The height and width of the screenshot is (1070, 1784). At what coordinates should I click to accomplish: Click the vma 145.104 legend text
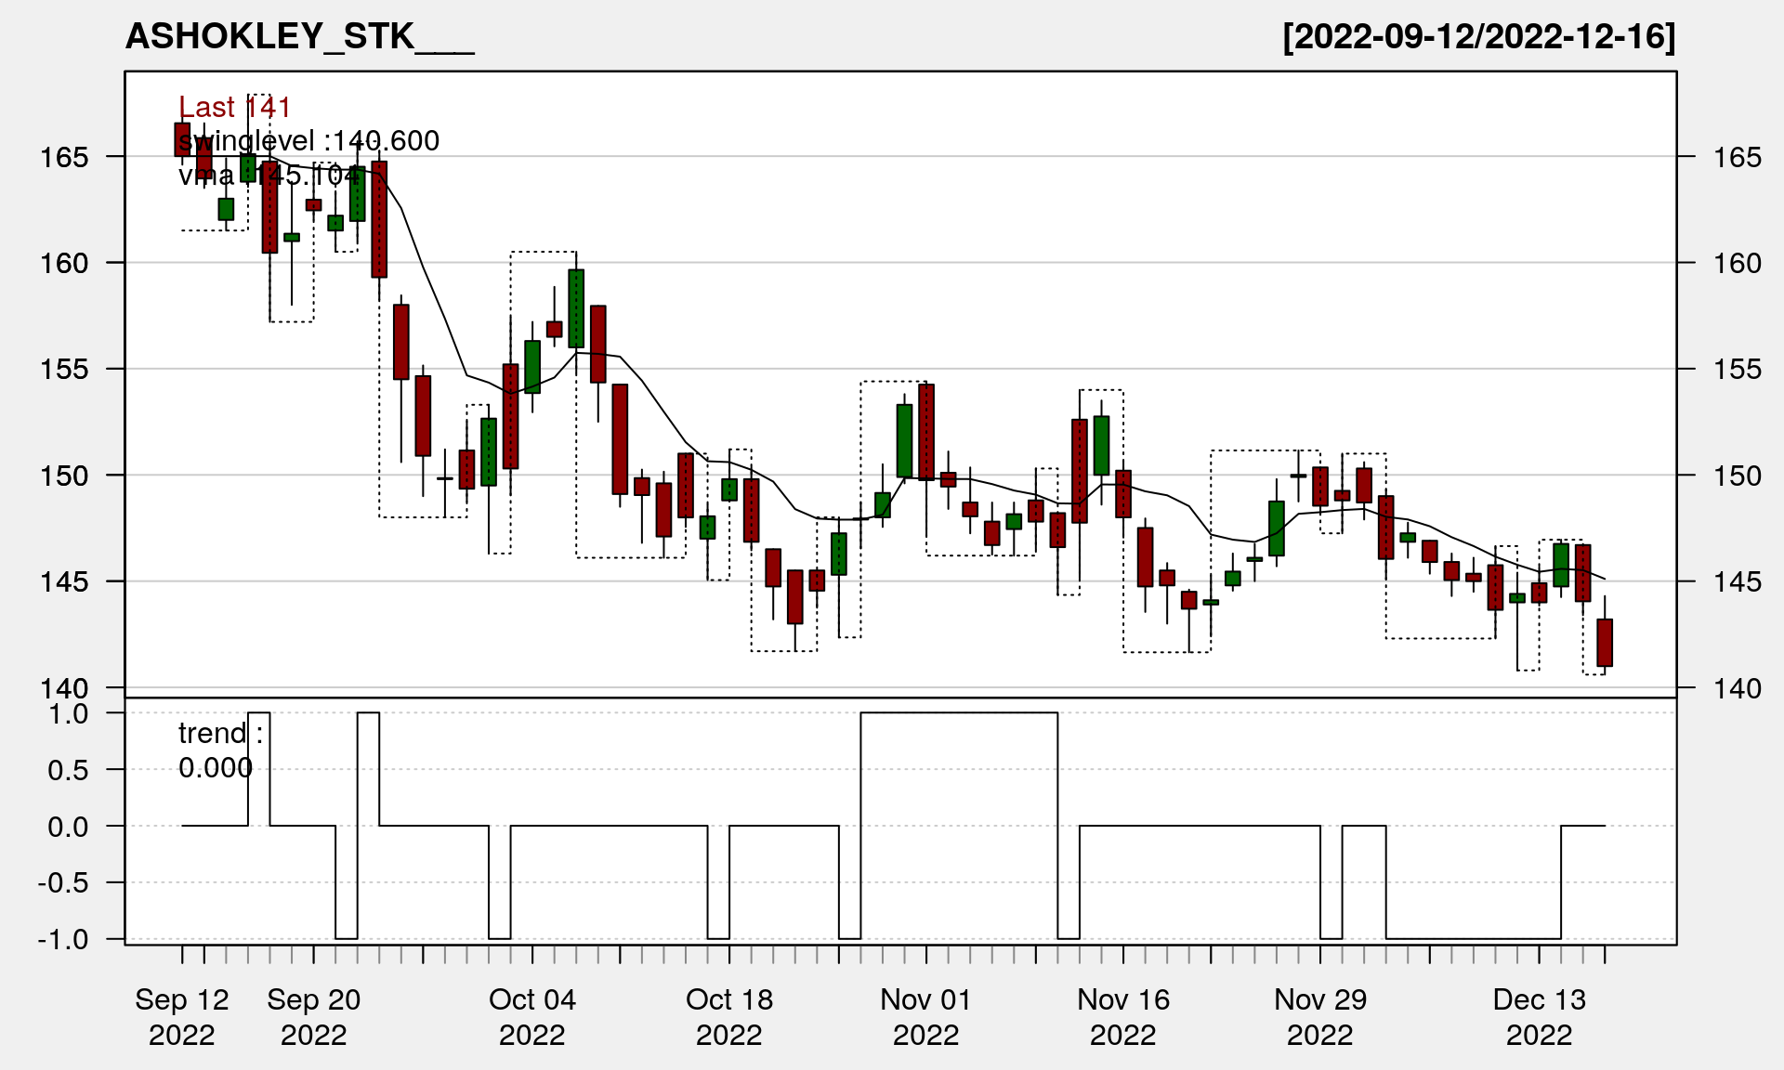268,175
